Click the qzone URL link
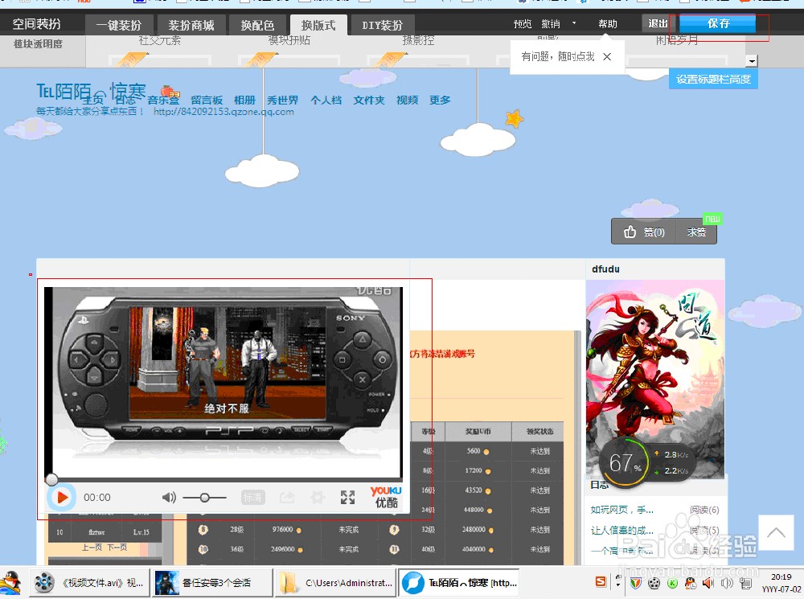 tap(224, 111)
